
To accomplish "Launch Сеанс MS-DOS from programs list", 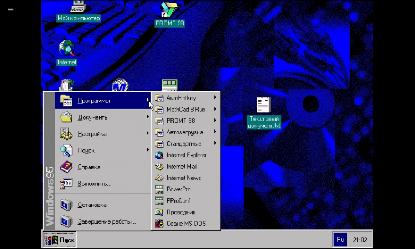I will click(186, 224).
